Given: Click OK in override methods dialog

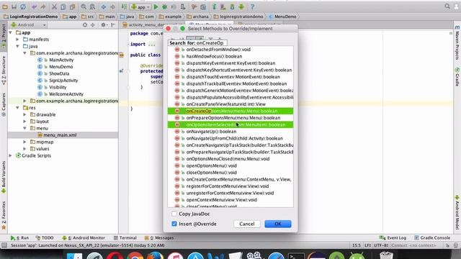Looking at the screenshot, I should click(x=278, y=224).
